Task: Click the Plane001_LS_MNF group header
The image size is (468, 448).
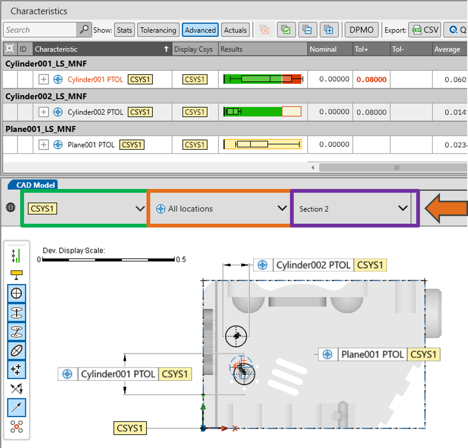Action: click(41, 129)
